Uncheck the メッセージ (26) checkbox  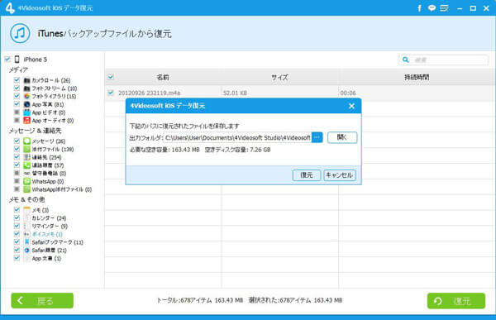pos(17,141)
